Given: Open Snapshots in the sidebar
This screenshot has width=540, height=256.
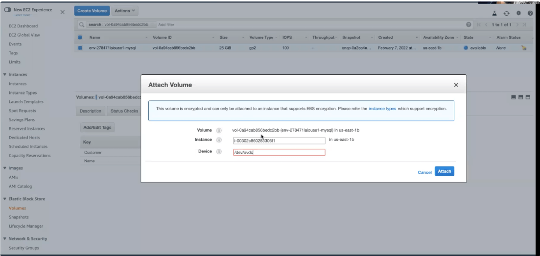Looking at the screenshot, I should (19, 217).
